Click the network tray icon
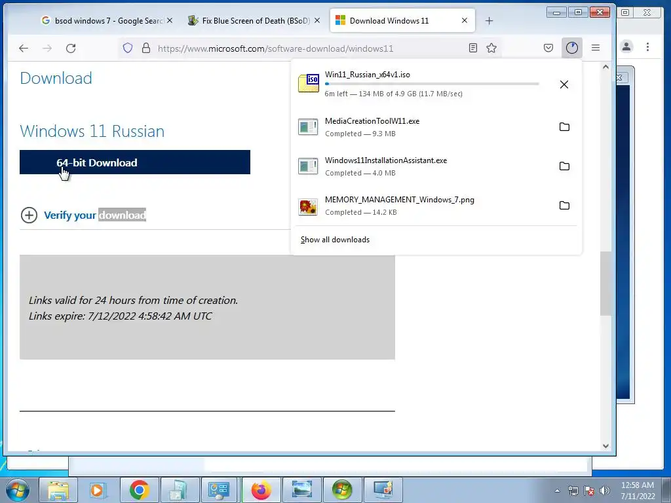This screenshot has height=503, width=671. 573,491
